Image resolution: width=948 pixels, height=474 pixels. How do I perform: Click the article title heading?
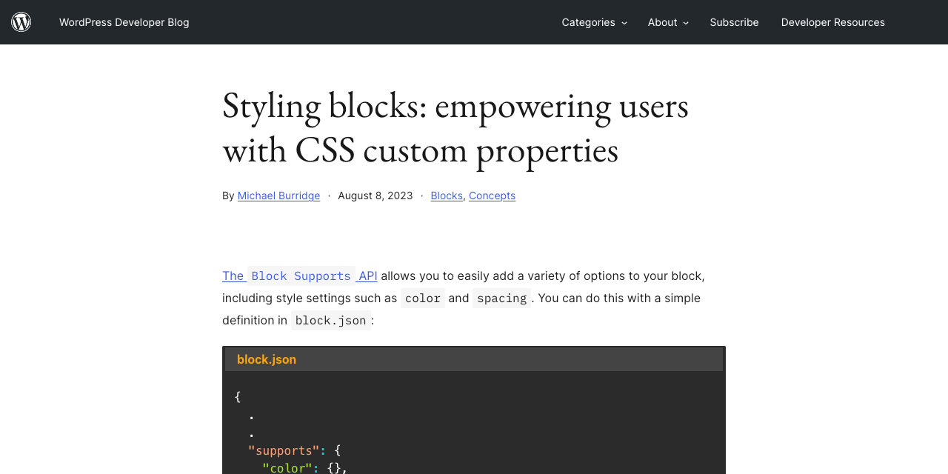455,127
